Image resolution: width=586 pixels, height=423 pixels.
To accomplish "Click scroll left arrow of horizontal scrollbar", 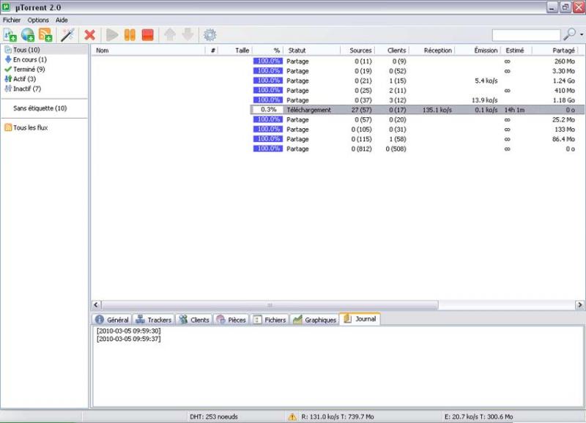I will [96, 305].
